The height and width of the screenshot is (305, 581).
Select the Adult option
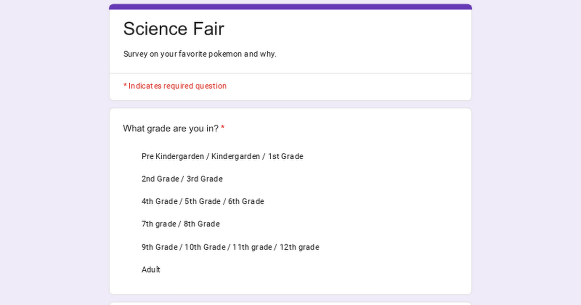pyautogui.click(x=151, y=270)
